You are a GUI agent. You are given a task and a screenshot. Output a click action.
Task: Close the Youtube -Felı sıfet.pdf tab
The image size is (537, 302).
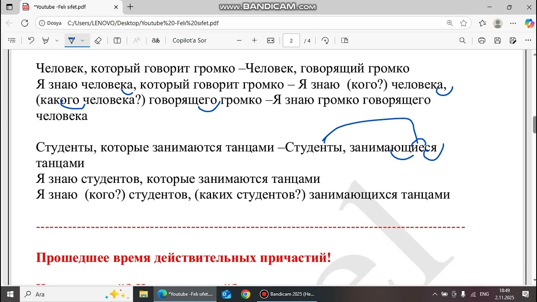point(115,7)
